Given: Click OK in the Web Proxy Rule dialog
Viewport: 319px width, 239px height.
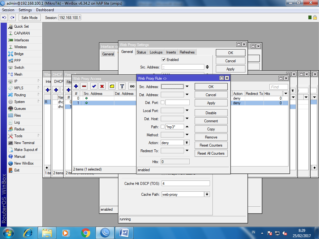Looking at the screenshot, I should (x=211, y=87).
